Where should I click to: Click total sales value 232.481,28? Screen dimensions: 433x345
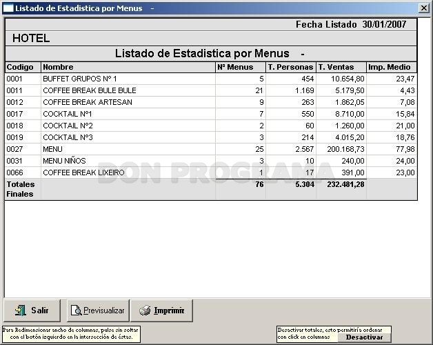(345, 184)
